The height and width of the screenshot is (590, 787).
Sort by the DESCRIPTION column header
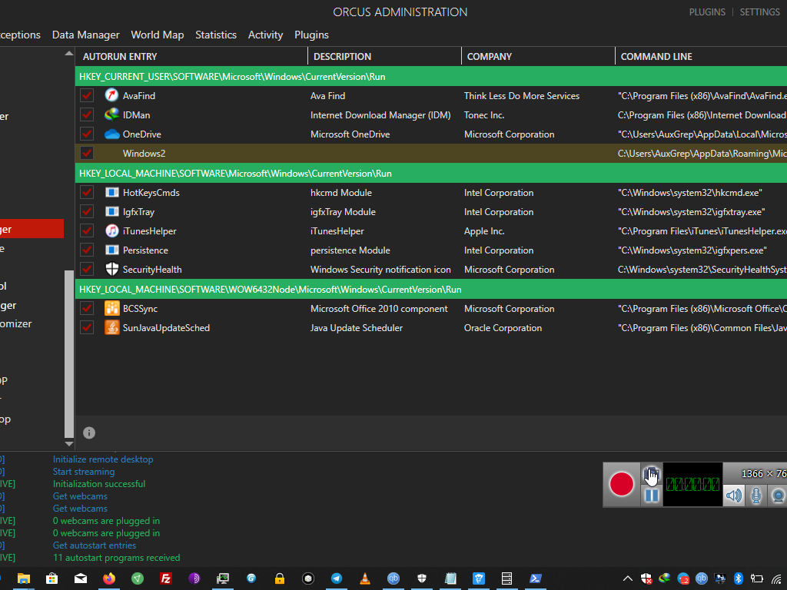click(x=384, y=57)
